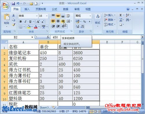
Task: Apply comma style number format
Action: pyautogui.click(x=90, y=22)
